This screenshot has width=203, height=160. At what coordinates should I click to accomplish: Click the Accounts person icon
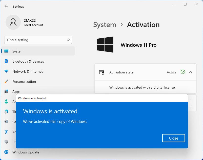[6, 101]
